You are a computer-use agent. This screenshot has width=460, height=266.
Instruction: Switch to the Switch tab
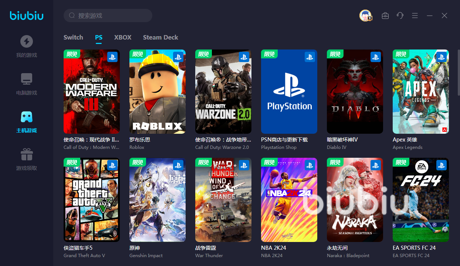click(73, 37)
